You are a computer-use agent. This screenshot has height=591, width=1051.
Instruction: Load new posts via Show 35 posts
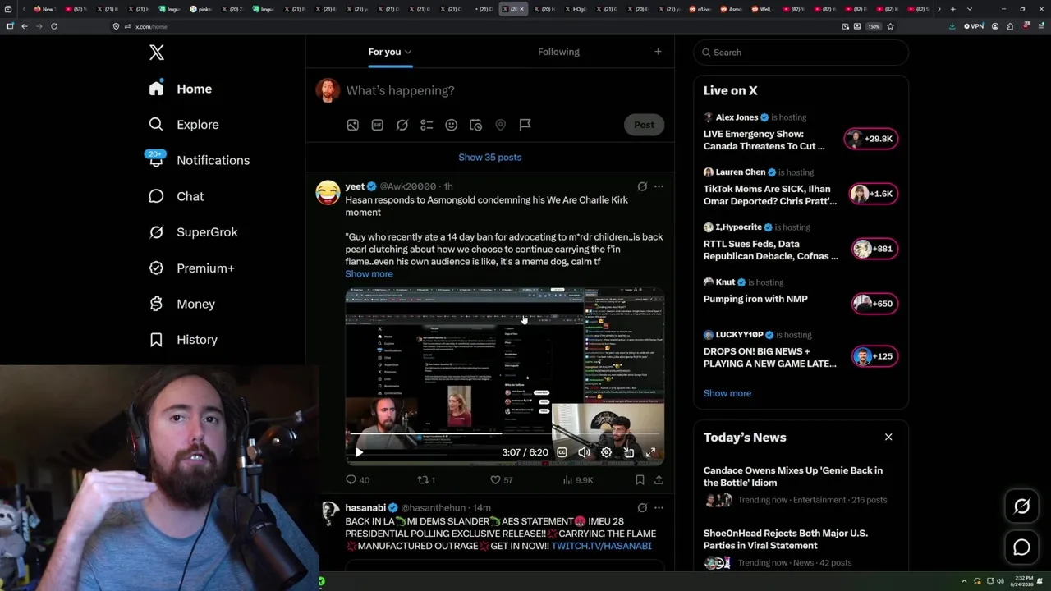(490, 157)
